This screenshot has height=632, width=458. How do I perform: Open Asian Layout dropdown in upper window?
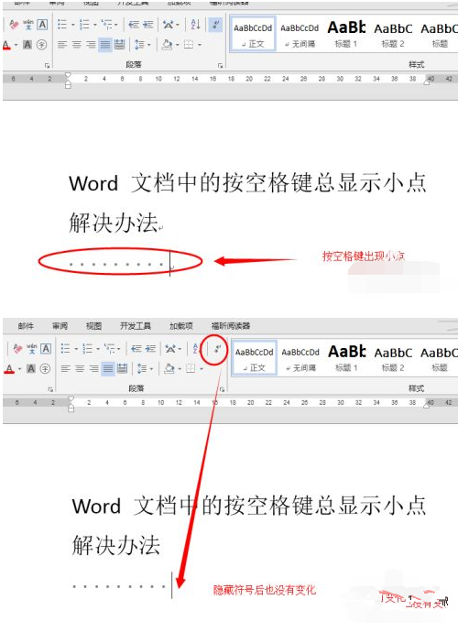pos(178,25)
